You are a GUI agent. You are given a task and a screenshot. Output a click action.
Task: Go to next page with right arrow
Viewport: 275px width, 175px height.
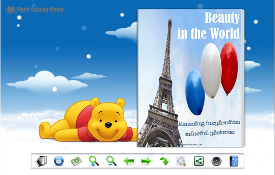146,162
